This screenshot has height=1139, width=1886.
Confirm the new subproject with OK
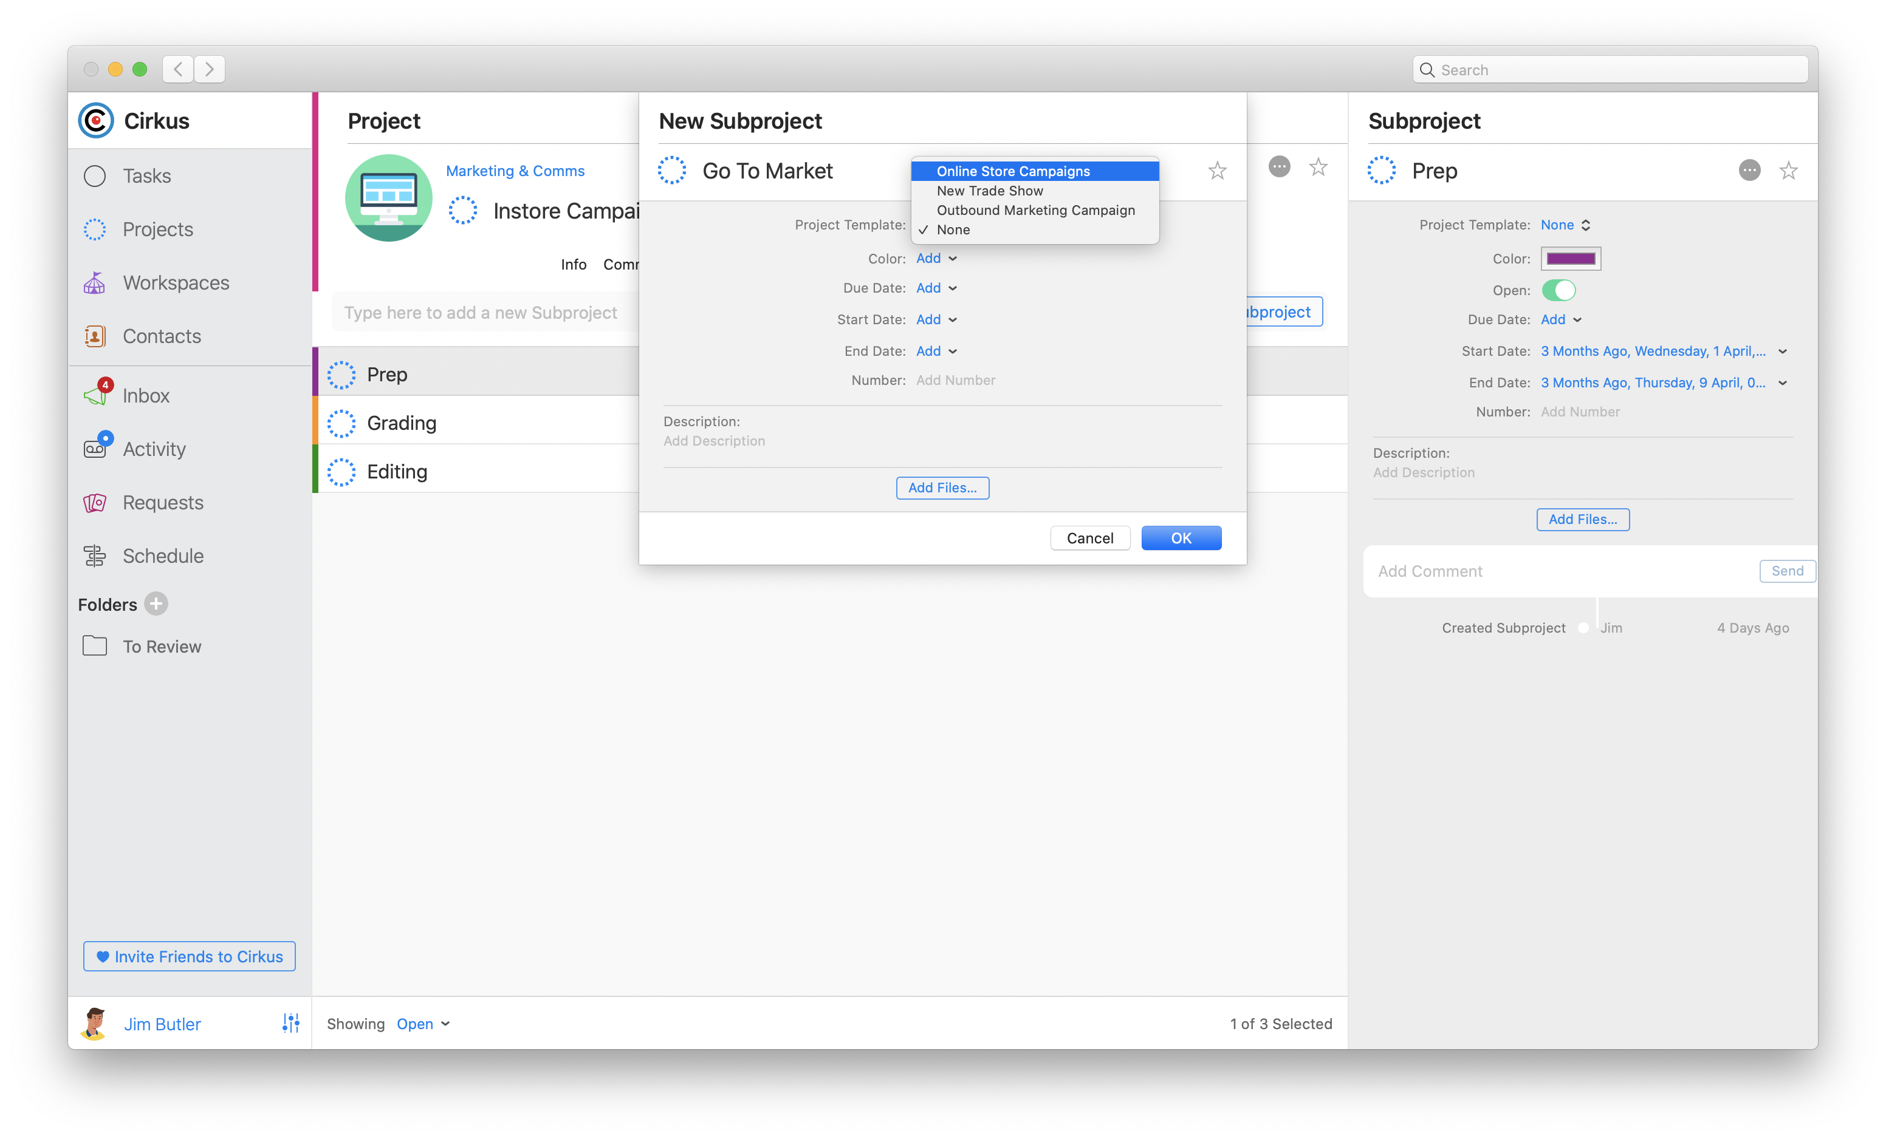(x=1181, y=538)
